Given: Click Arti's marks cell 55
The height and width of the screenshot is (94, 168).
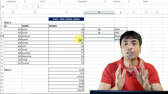Looking at the screenshot, I should pyautogui.click(x=66, y=46).
